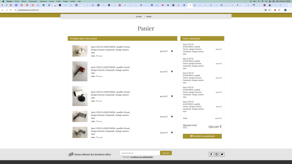The height and width of the screenshot is (164, 292).
Task: Open la politique de confidentialité link
Action: pos(142,157)
